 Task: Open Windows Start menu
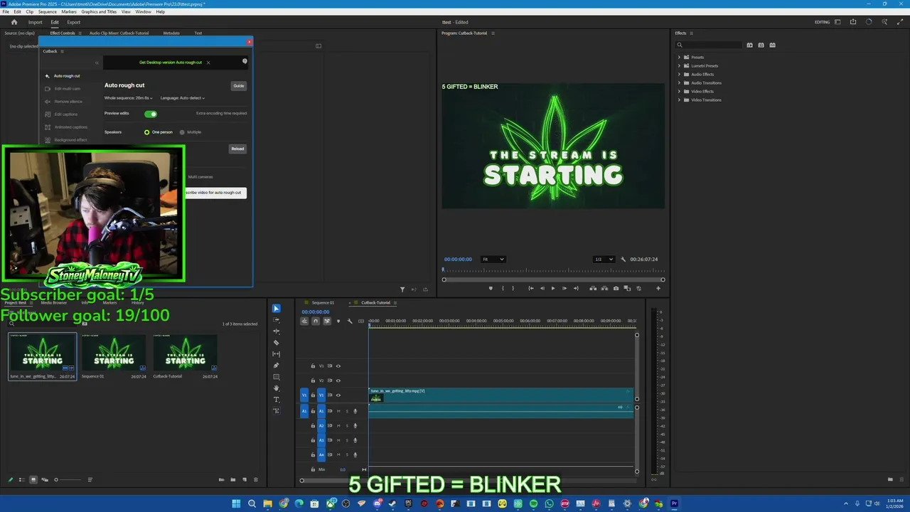[236, 504]
